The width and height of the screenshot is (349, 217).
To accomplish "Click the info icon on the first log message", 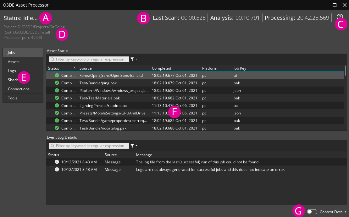I will tap(57, 162).
